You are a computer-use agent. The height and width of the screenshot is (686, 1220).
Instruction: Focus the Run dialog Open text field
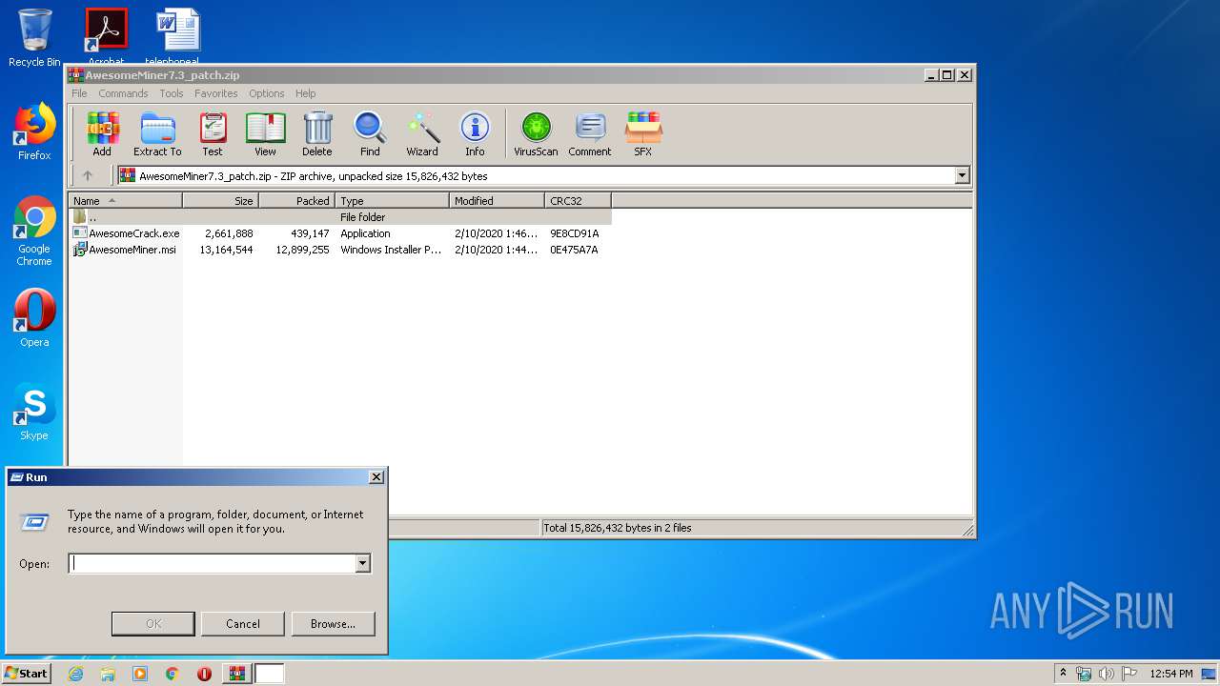click(212, 563)
